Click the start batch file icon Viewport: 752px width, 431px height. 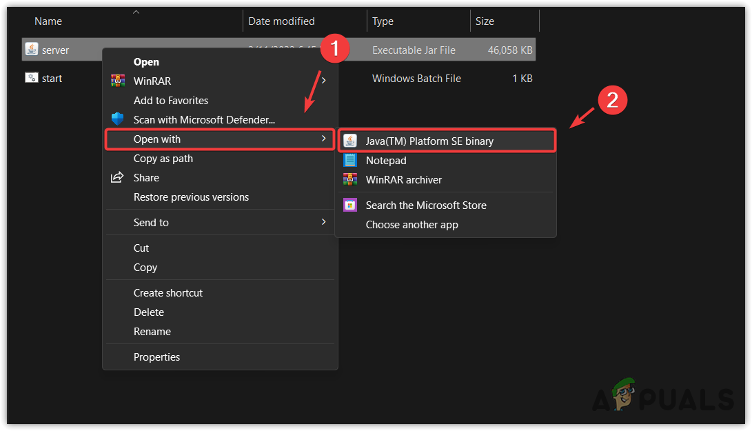(31, 77)
